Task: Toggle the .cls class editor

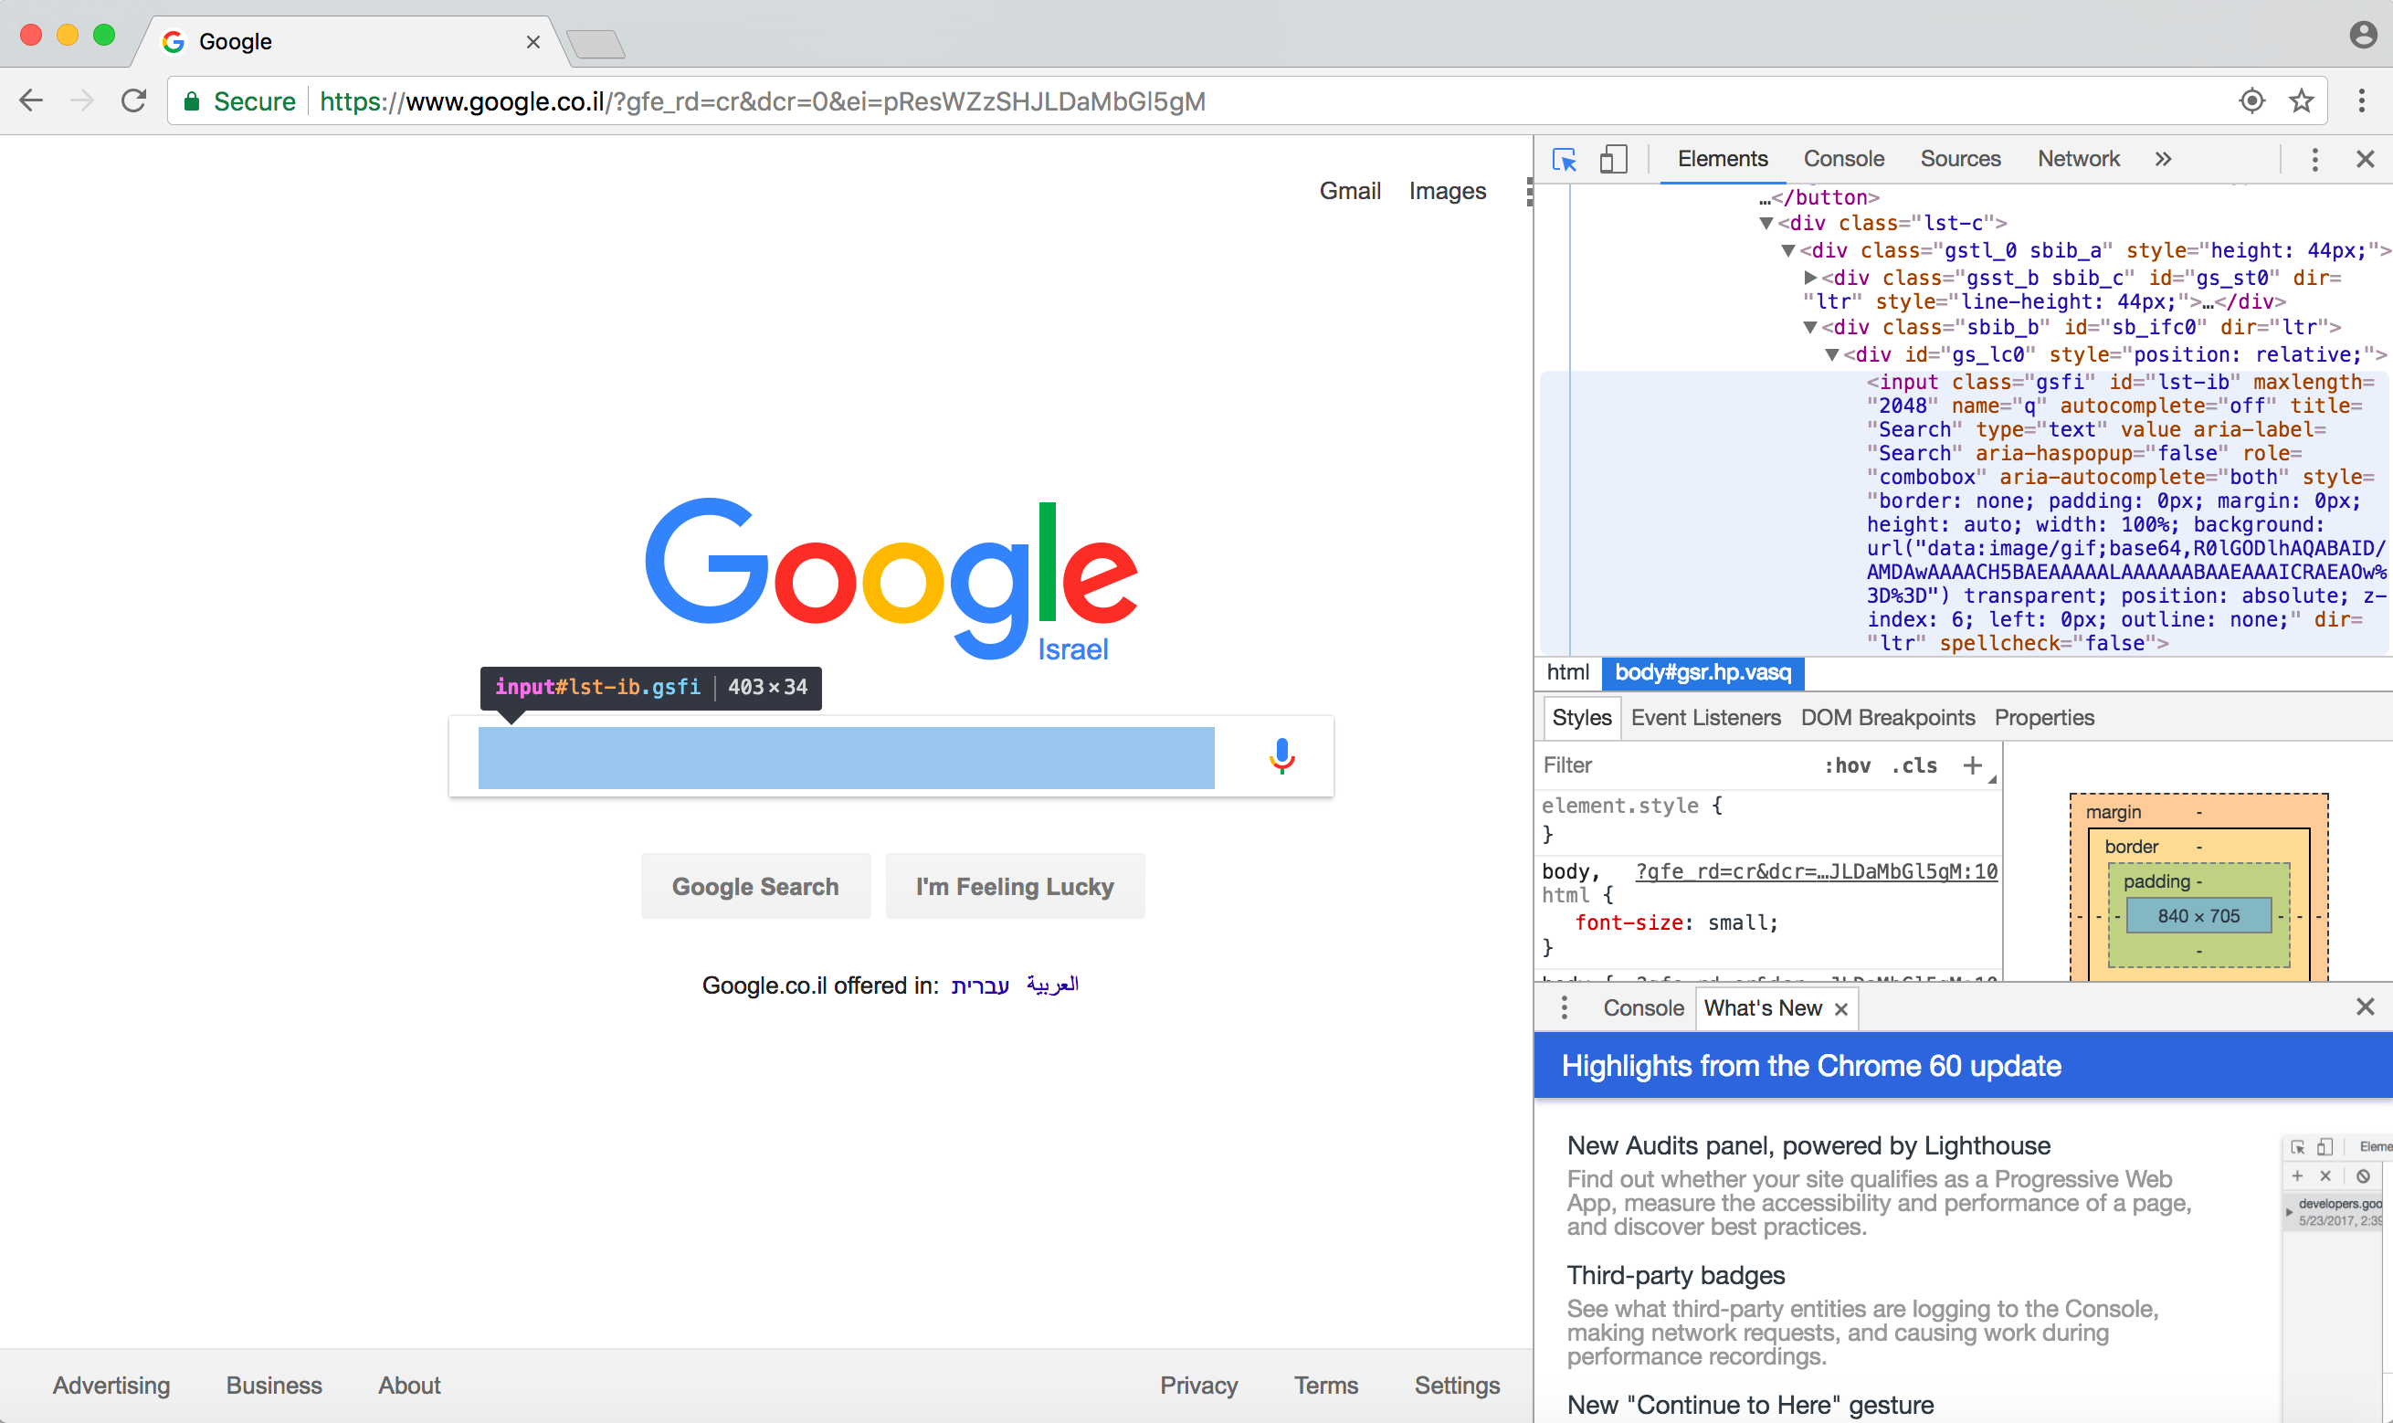Action: click(x=1913, y=765)
